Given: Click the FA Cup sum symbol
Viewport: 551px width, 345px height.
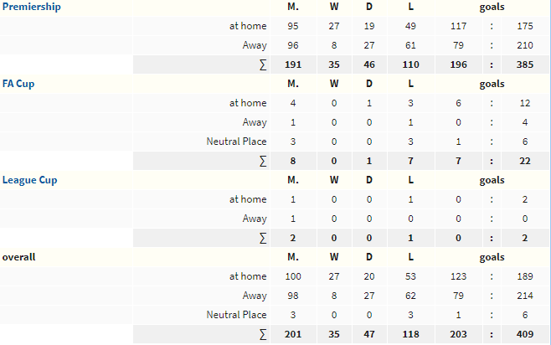Looking at the screenshot, I should coord(263,161).
